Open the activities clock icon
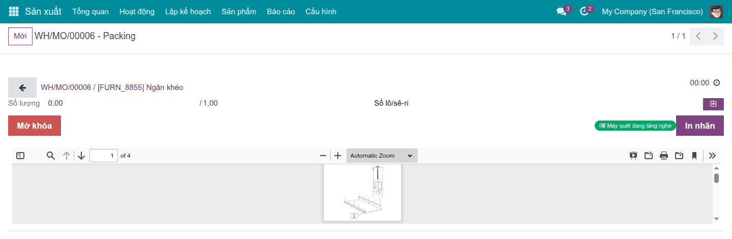Screen dimensions: 732x239 [584, 11]
